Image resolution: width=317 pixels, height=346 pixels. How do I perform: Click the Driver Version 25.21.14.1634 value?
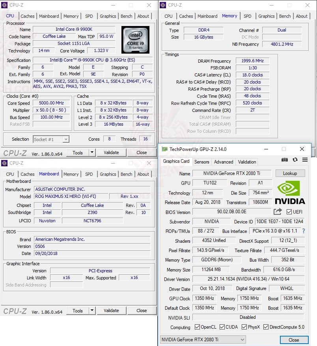[248, 279]
